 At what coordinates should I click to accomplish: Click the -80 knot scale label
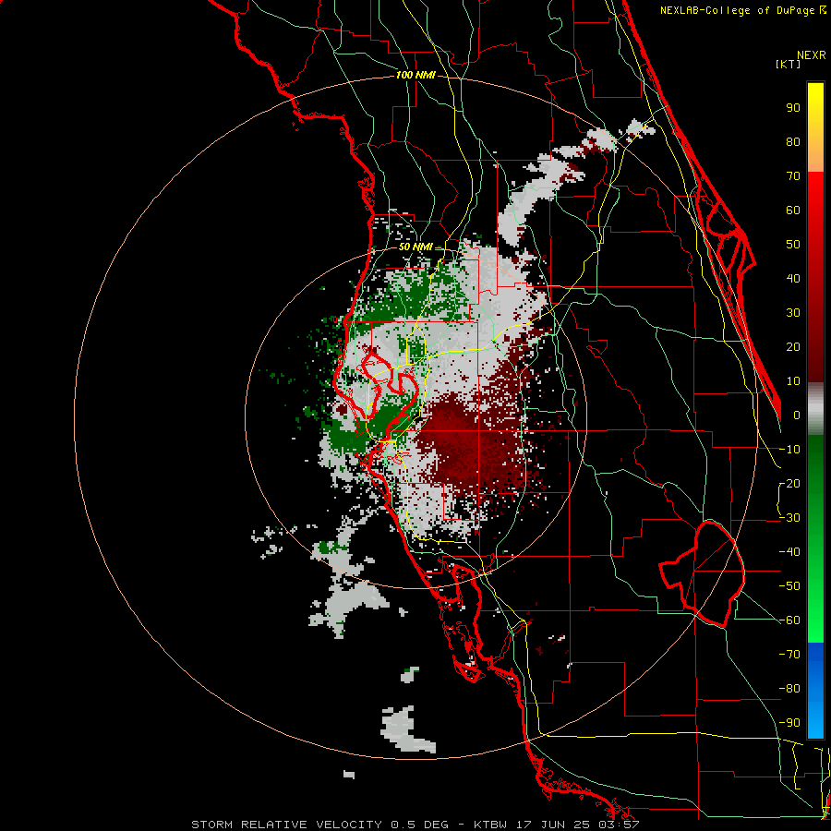pyautogui.click(x=789, y=689)
